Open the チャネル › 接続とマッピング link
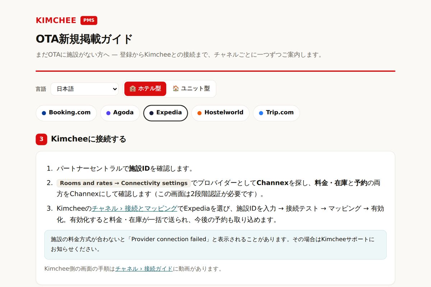Viewport: 431px width, 287px height. point(134,208)
